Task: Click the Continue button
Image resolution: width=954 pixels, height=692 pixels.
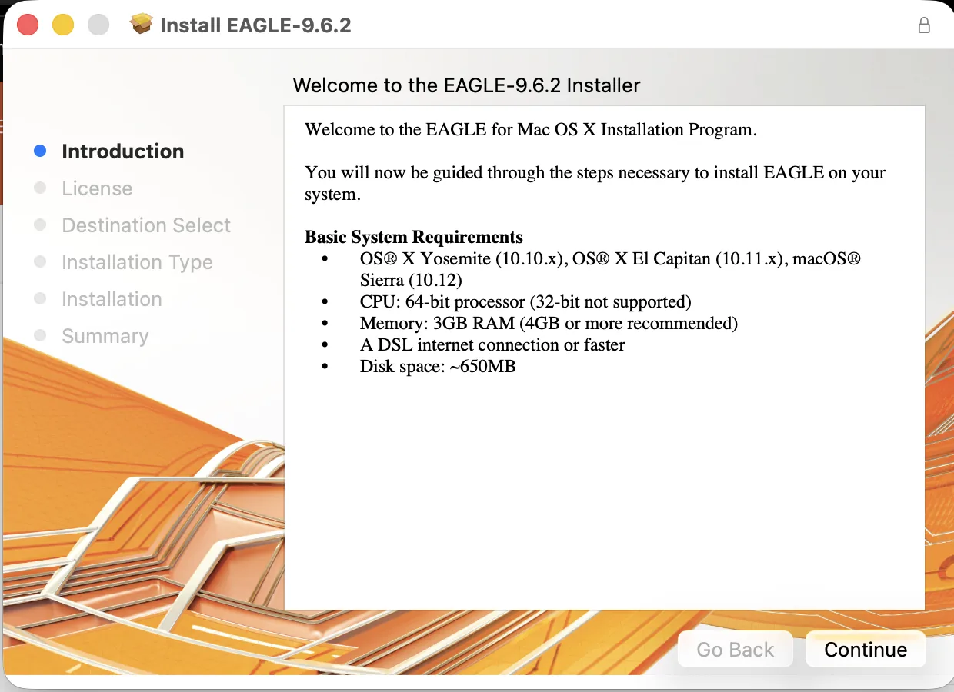Action: pyautogui.click(x=866, y=649)
